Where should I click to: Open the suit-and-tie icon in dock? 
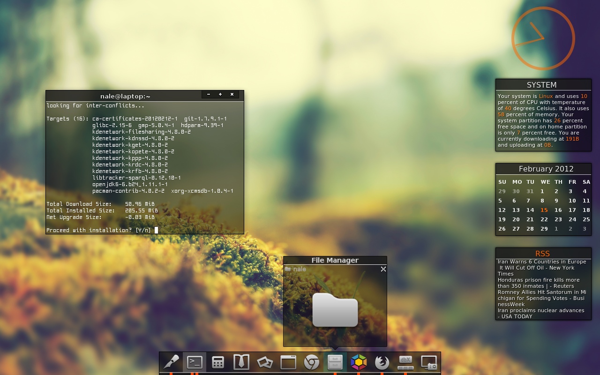(x=241, y=362)
